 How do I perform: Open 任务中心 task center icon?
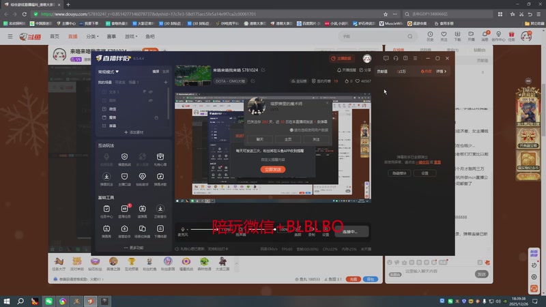coord(106,211)
